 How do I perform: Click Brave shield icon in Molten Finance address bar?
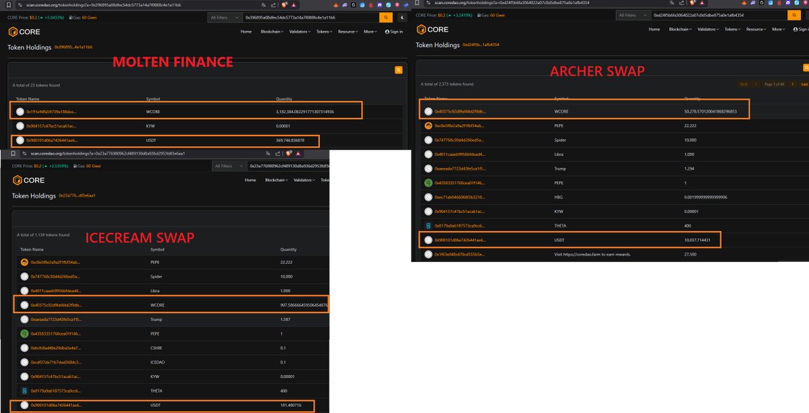point(284,5)
